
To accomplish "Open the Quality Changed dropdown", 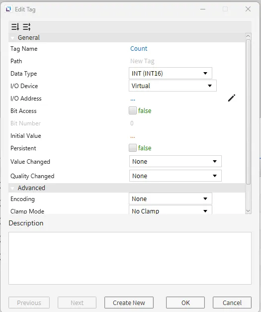I will click(175, 176).
